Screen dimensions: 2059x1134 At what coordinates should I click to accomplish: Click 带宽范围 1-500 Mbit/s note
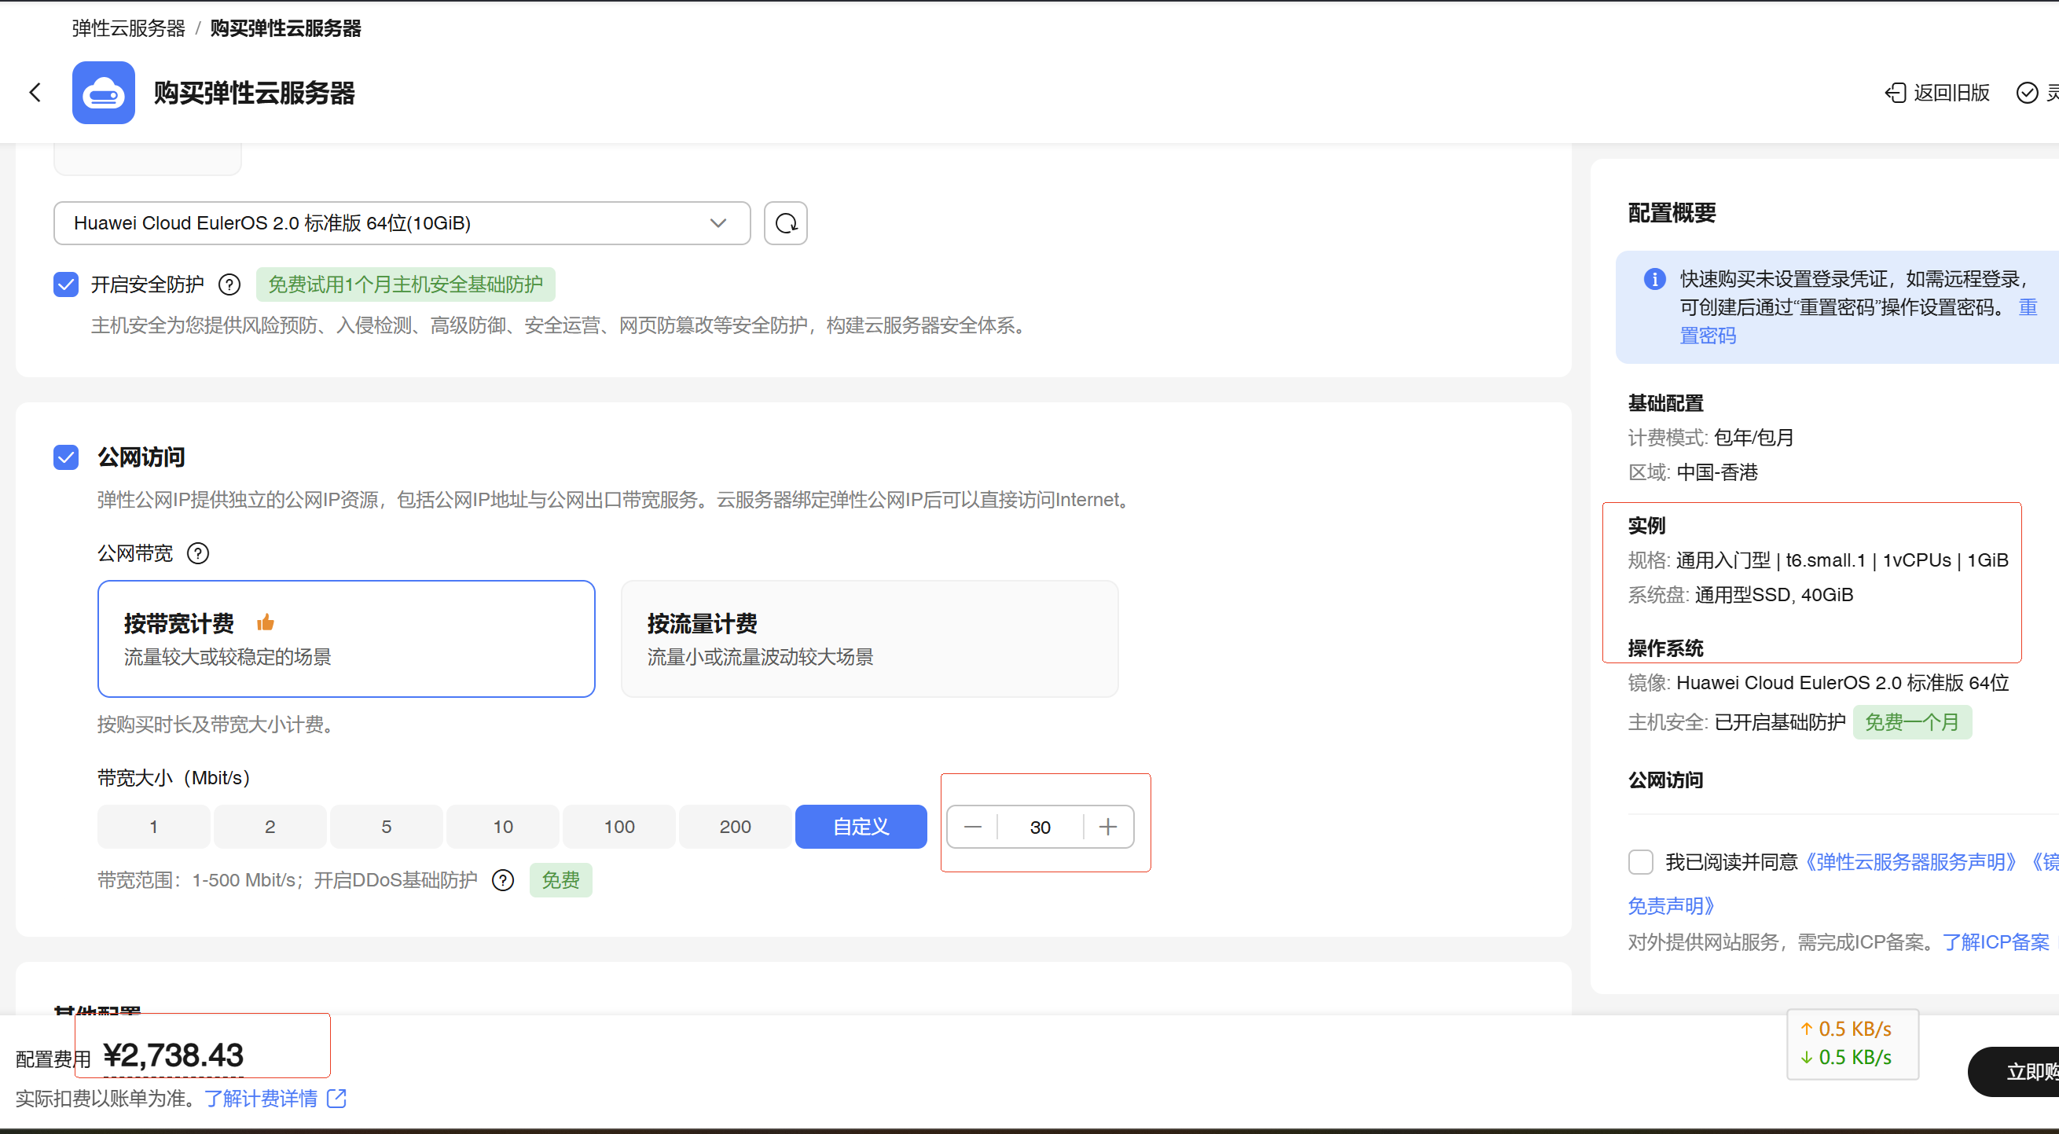287,880
